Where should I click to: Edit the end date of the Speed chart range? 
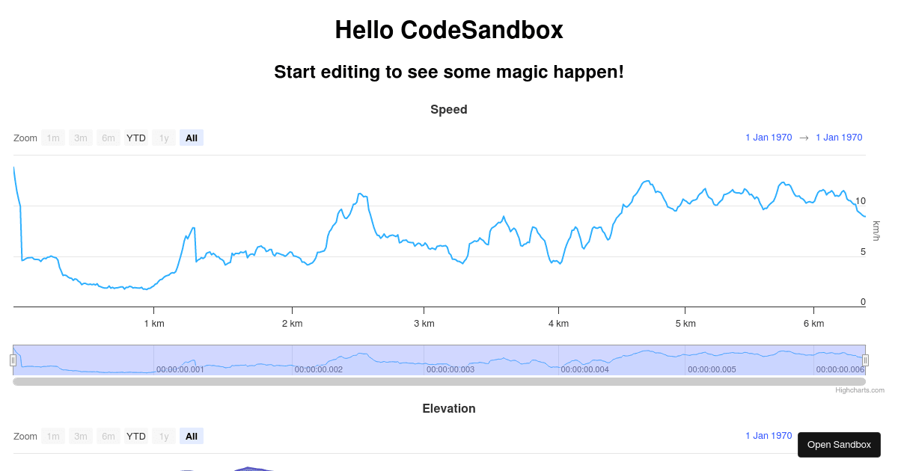coord(839,138)
